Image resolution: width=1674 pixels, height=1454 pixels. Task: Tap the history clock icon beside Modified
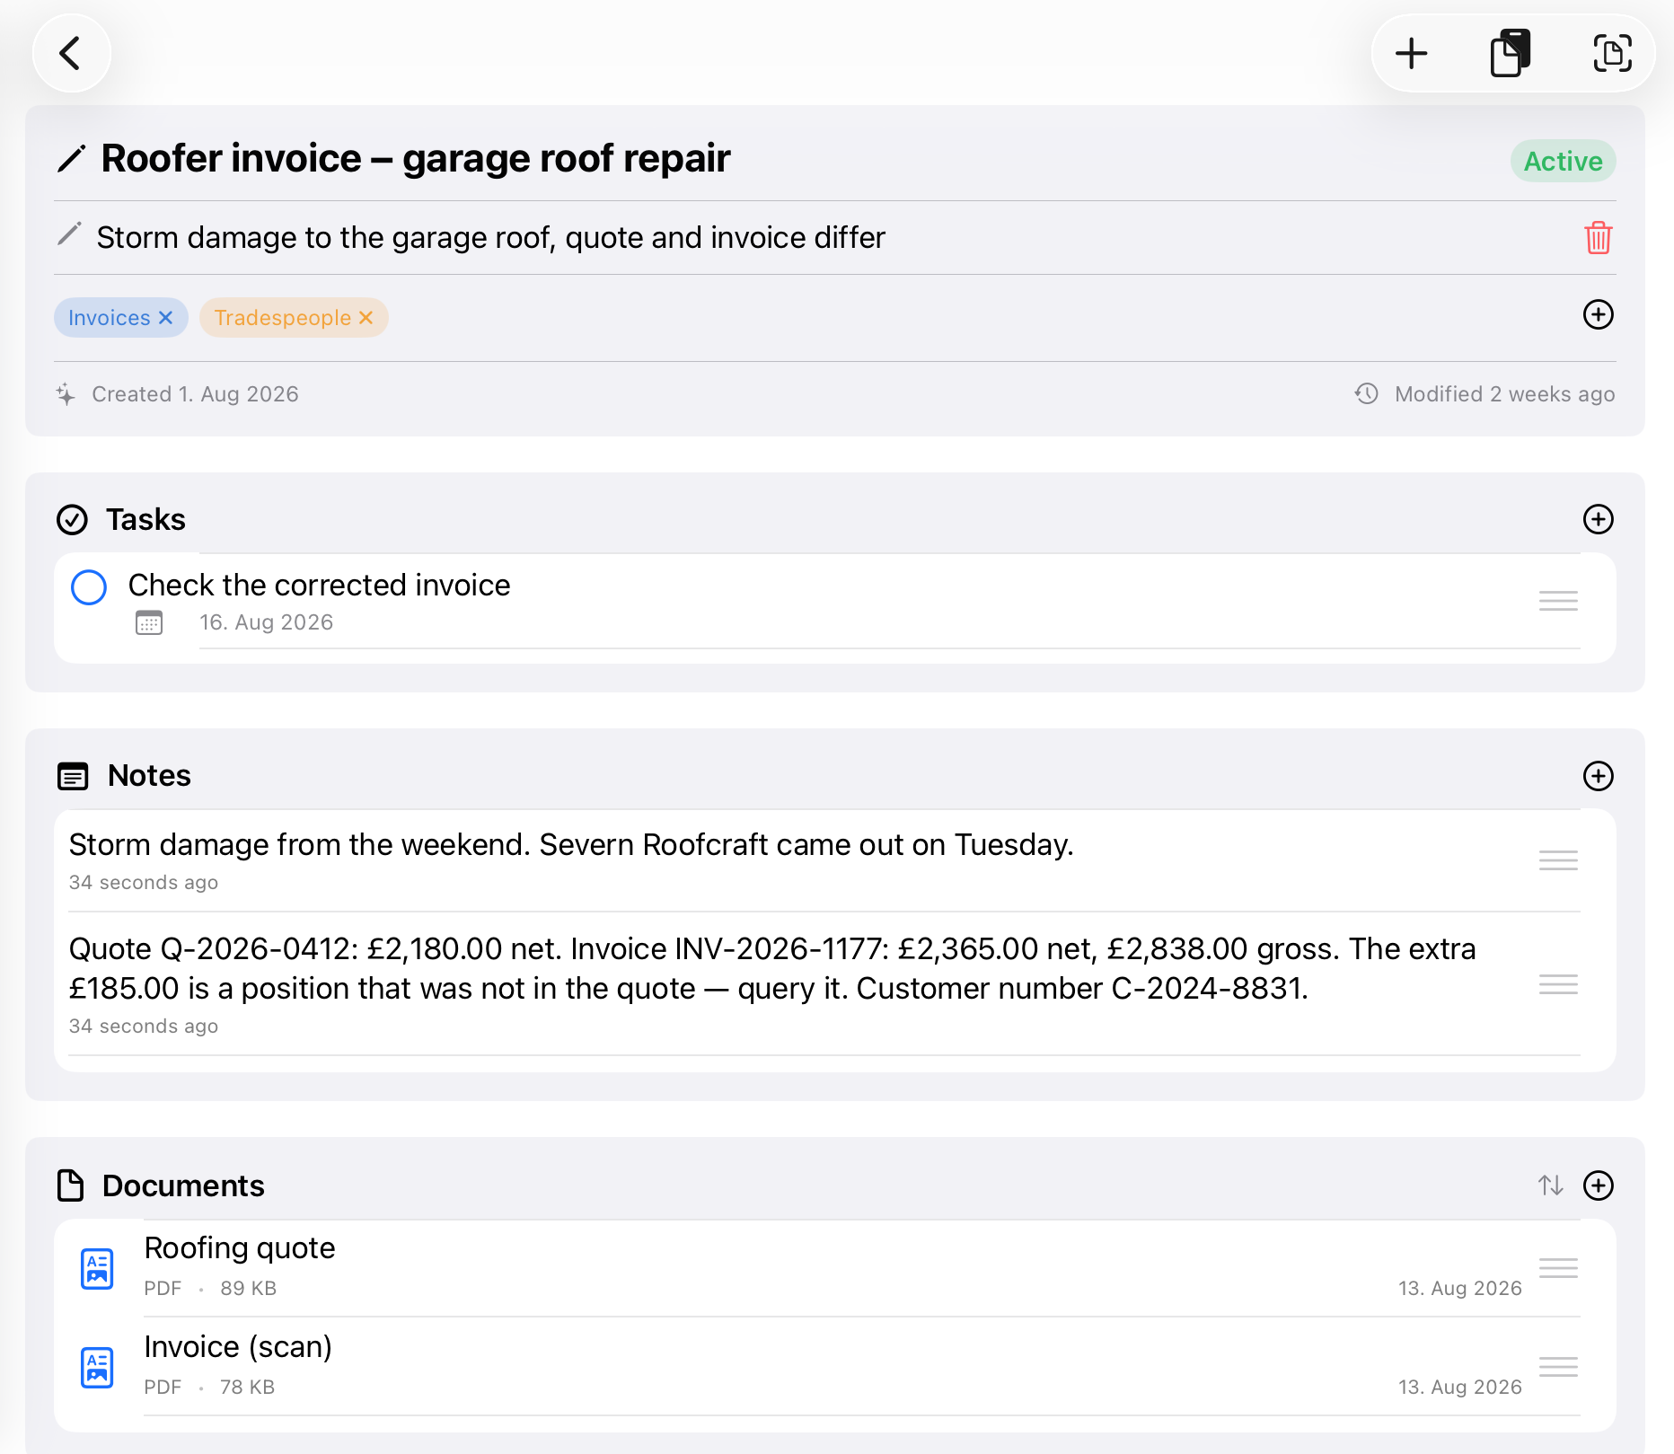1366,393
